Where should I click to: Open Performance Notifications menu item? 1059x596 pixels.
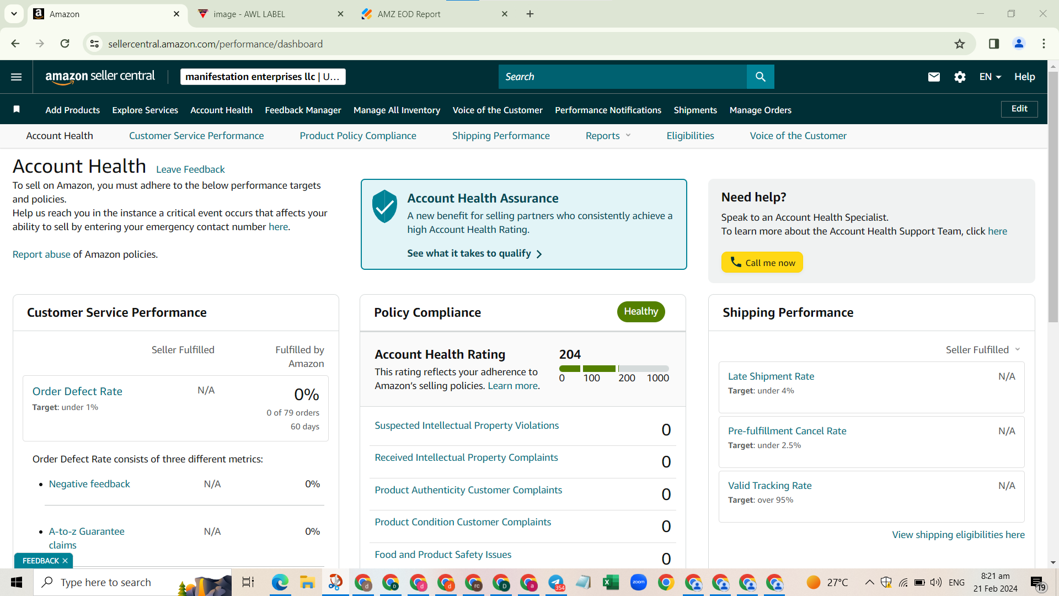[x=608, y=110]
